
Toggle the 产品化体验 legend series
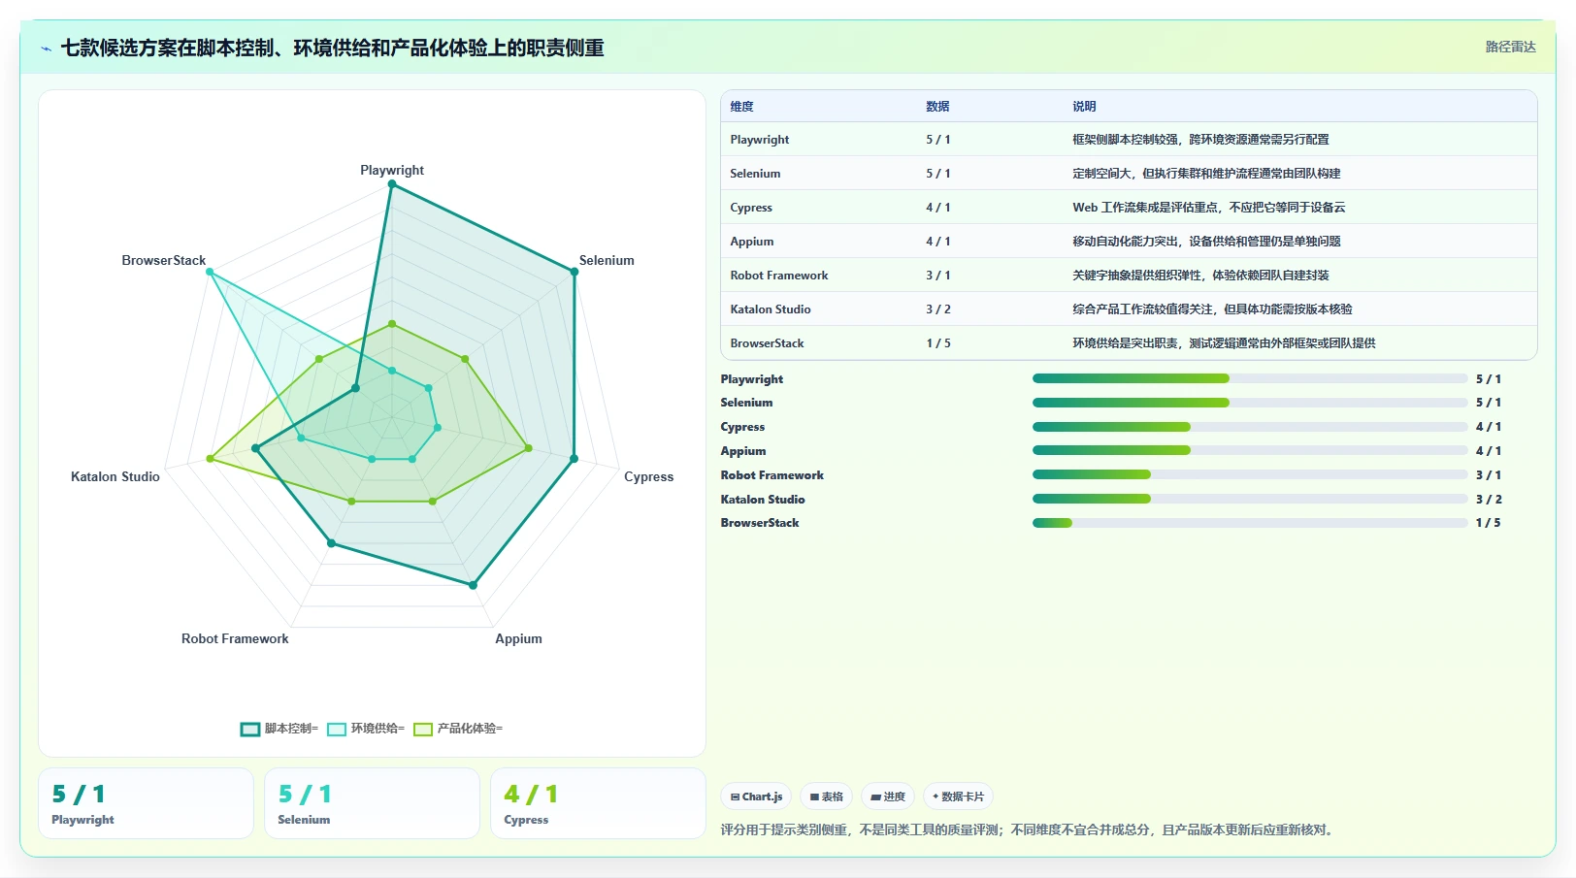coord(458,729)
